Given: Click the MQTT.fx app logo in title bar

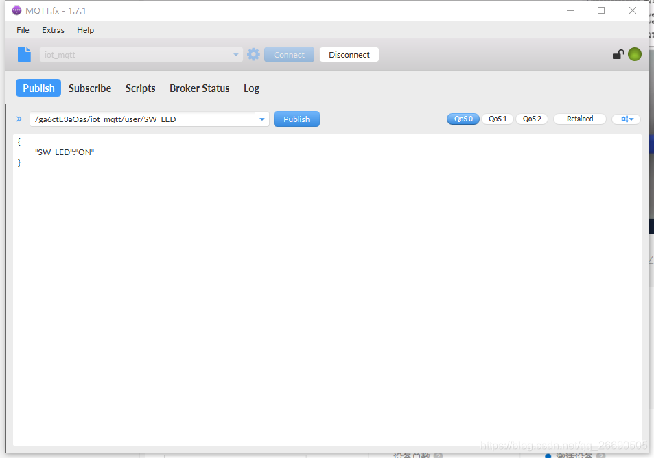Looking at the screenshot, I should pos(16,10).
